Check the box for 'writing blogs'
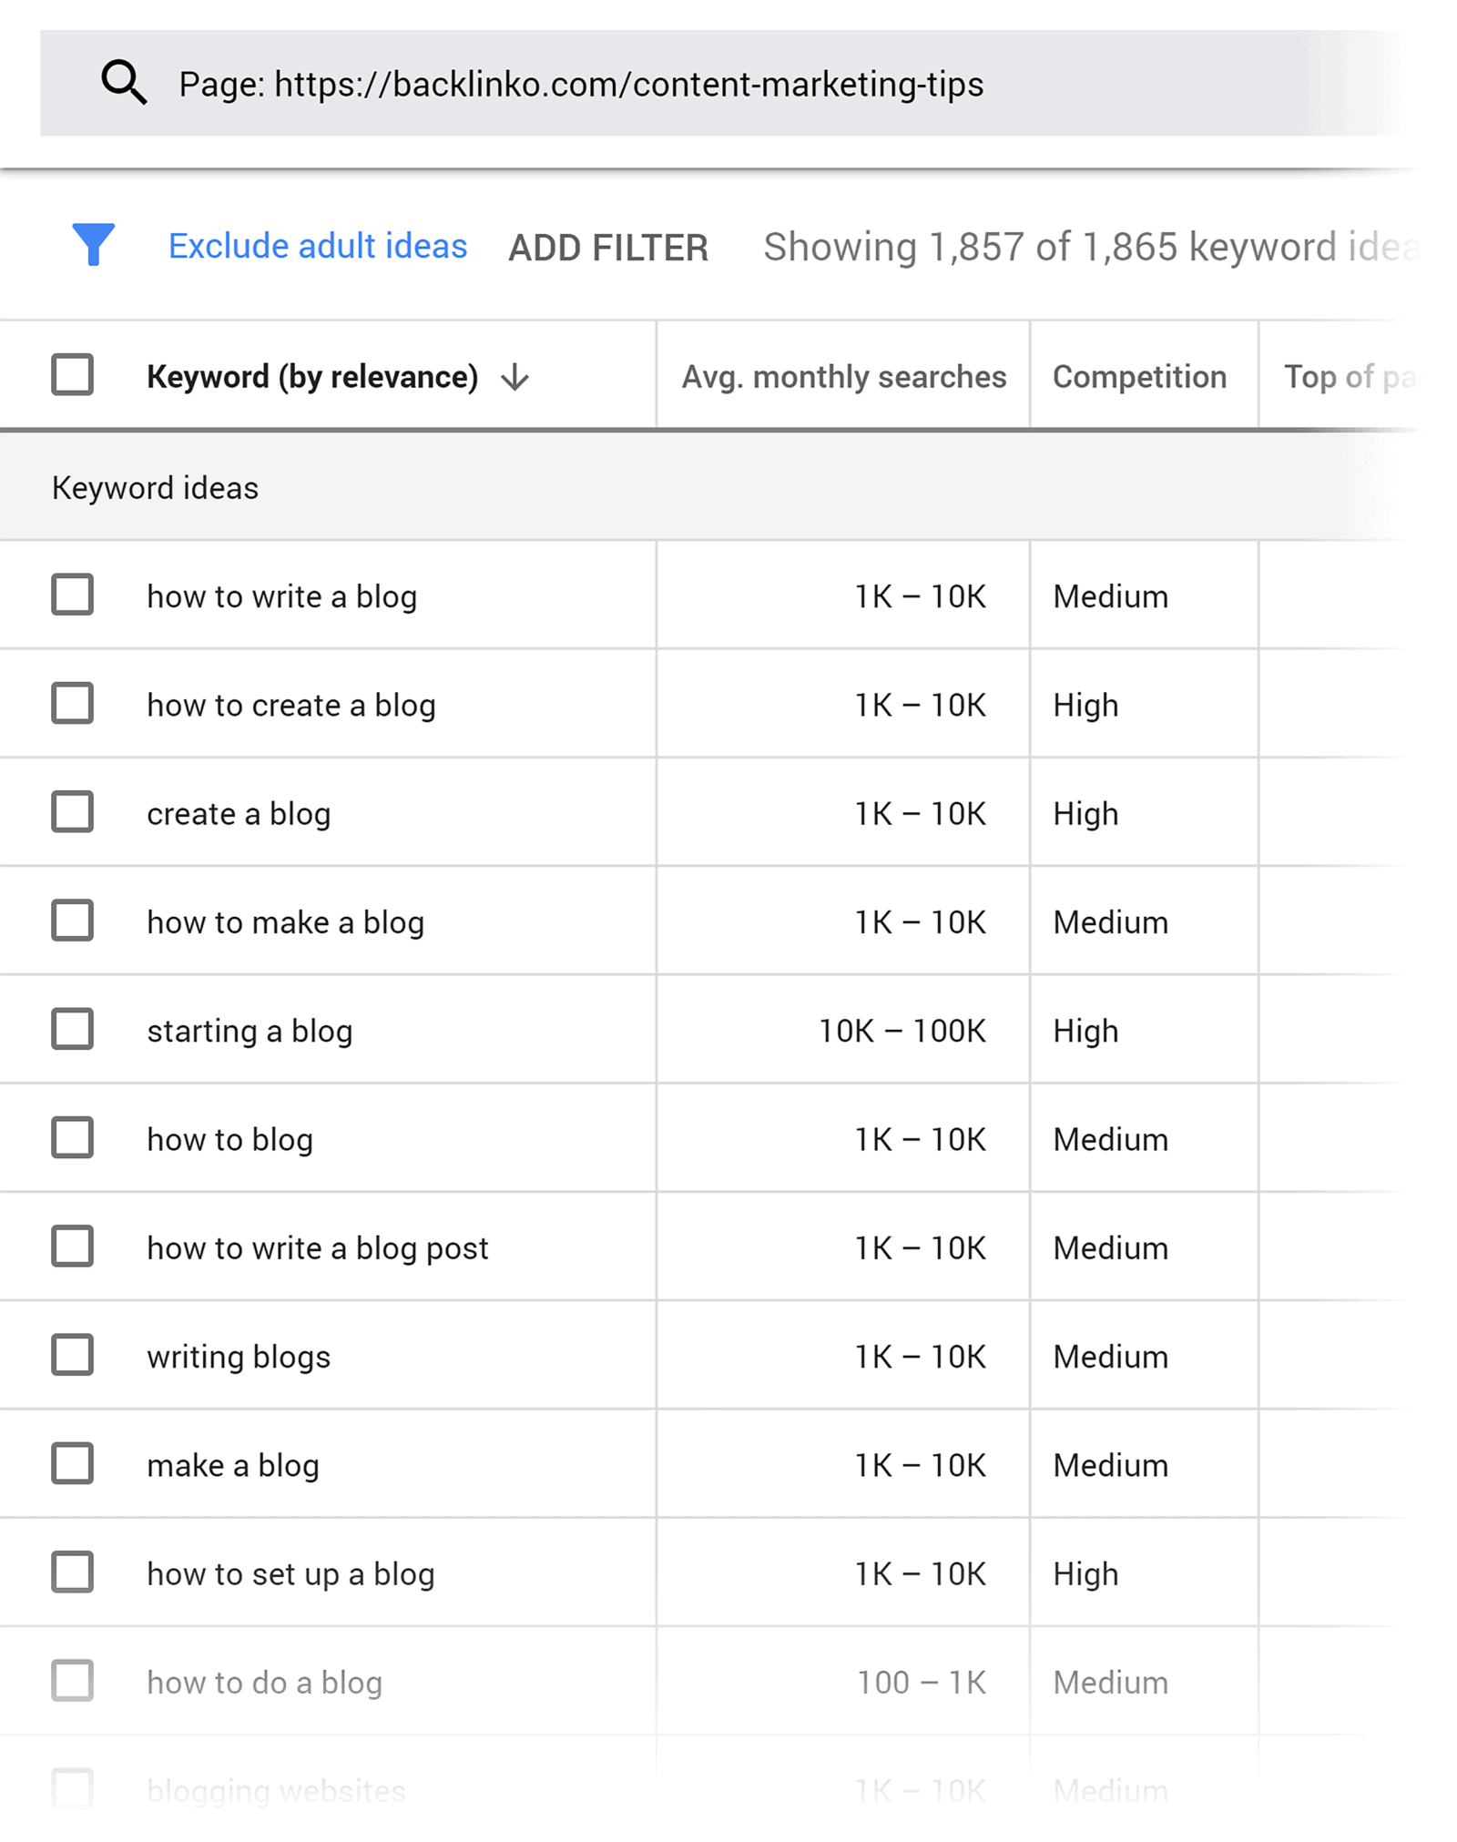Screen dimensions: 1457x1842 (74, 1356)
